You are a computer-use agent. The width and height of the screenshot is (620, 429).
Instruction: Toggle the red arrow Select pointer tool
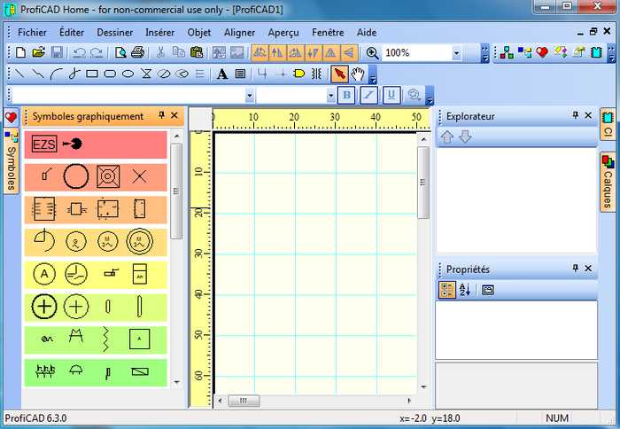click(x=339, y=74)
